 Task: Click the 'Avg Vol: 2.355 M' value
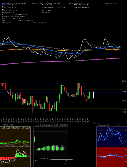tap(81, 5)
